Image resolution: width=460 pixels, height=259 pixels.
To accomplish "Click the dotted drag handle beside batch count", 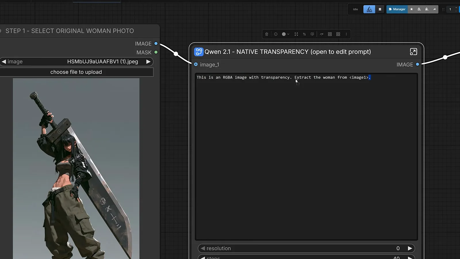I will point(443,9).
